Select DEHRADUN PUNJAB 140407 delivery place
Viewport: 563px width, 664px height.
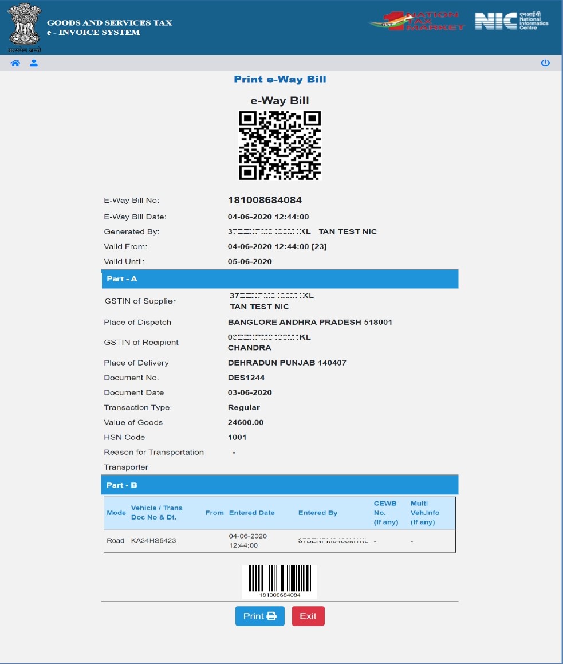click(x=287, y=363)
